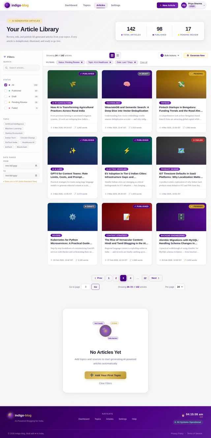The image size is (211, 438).
Task: Open the Topics tab in top navigation
Action: point(87,5)
